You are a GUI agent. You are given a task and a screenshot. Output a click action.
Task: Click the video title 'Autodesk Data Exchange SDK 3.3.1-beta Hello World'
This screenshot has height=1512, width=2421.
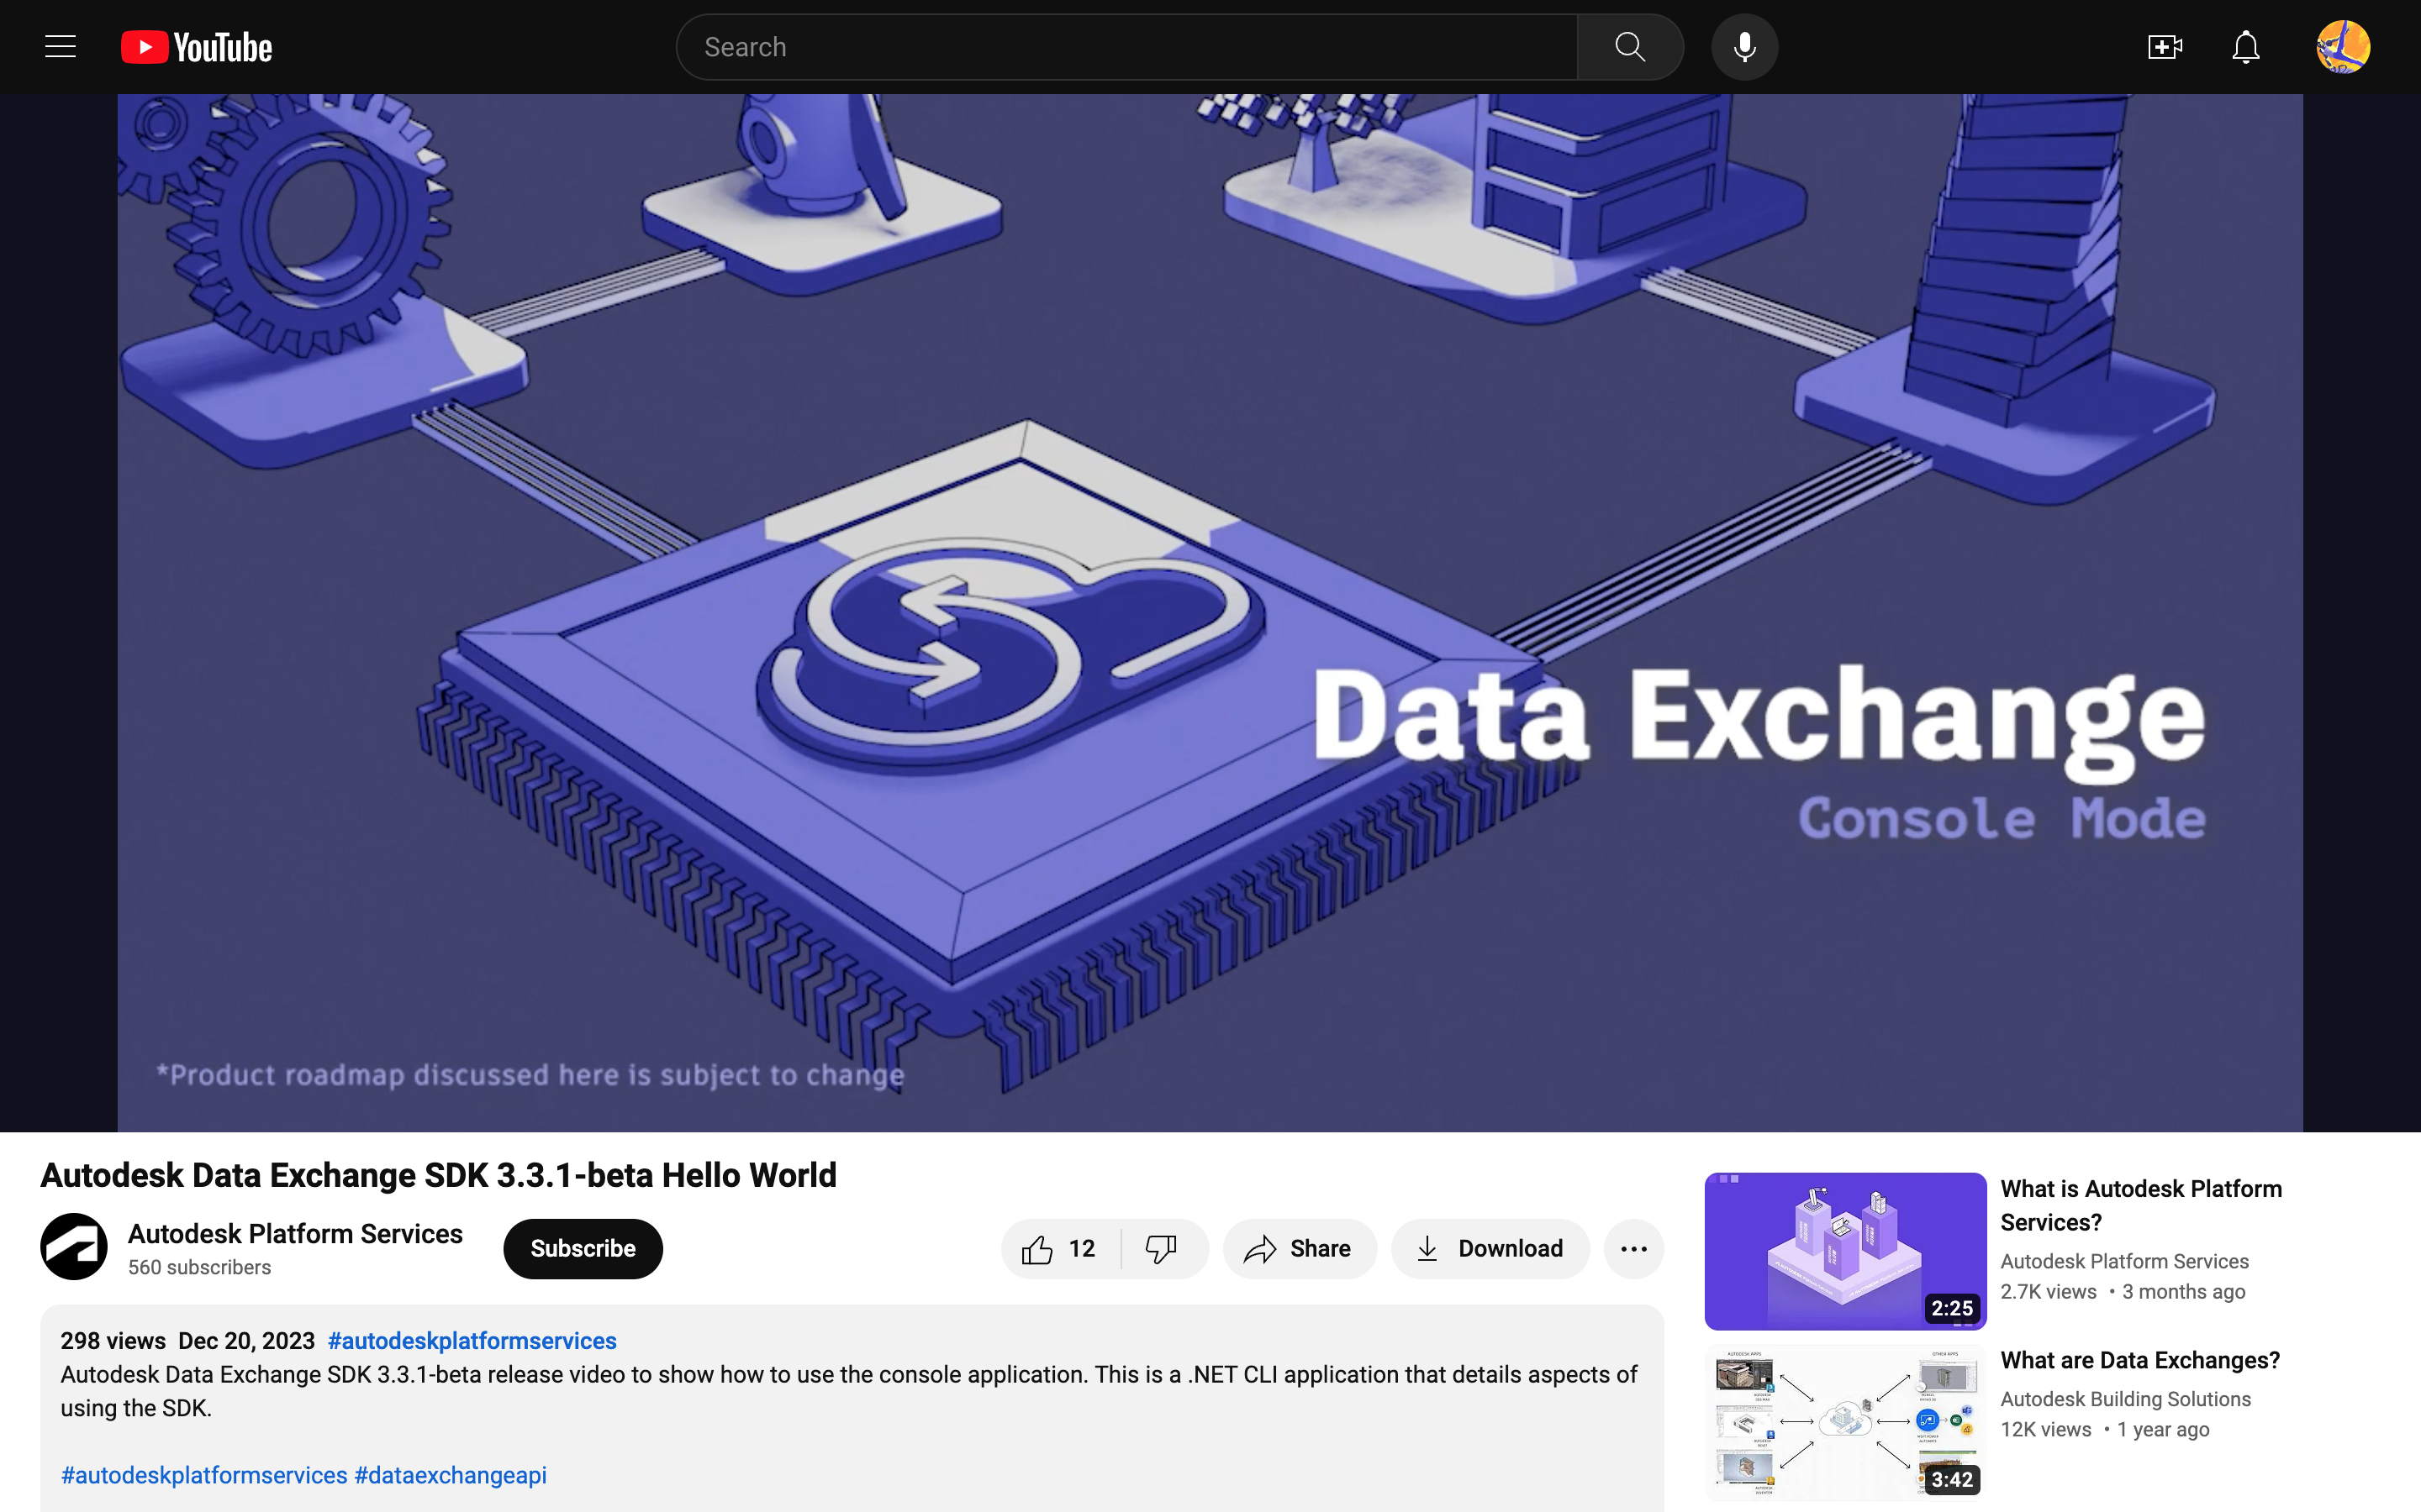pos(438,1175)
